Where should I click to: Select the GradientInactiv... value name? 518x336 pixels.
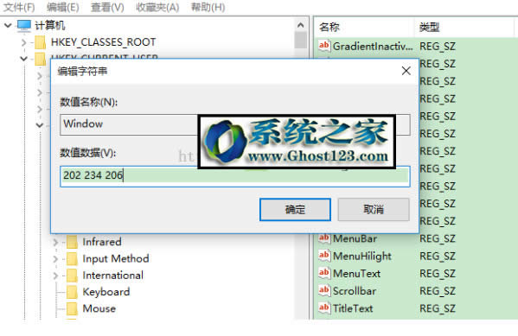(x=373, y=46)
